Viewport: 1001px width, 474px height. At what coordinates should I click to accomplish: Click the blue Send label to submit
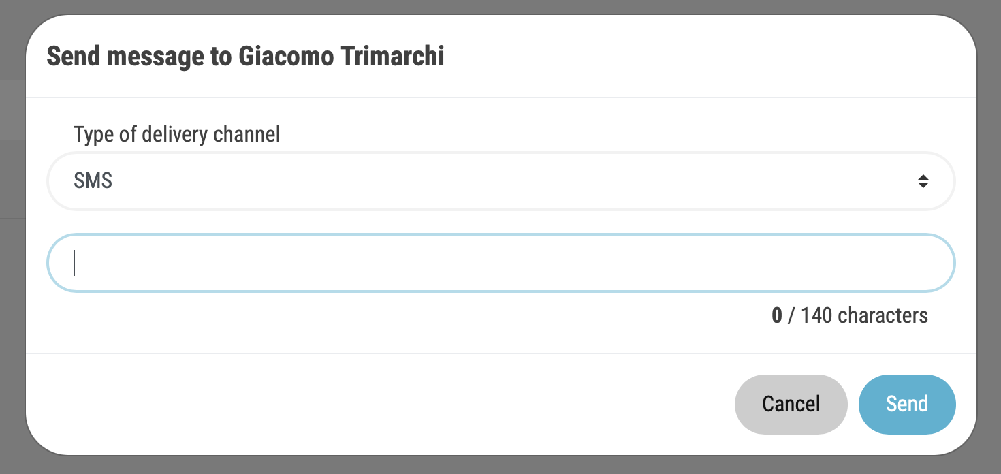tap(907, 404)
